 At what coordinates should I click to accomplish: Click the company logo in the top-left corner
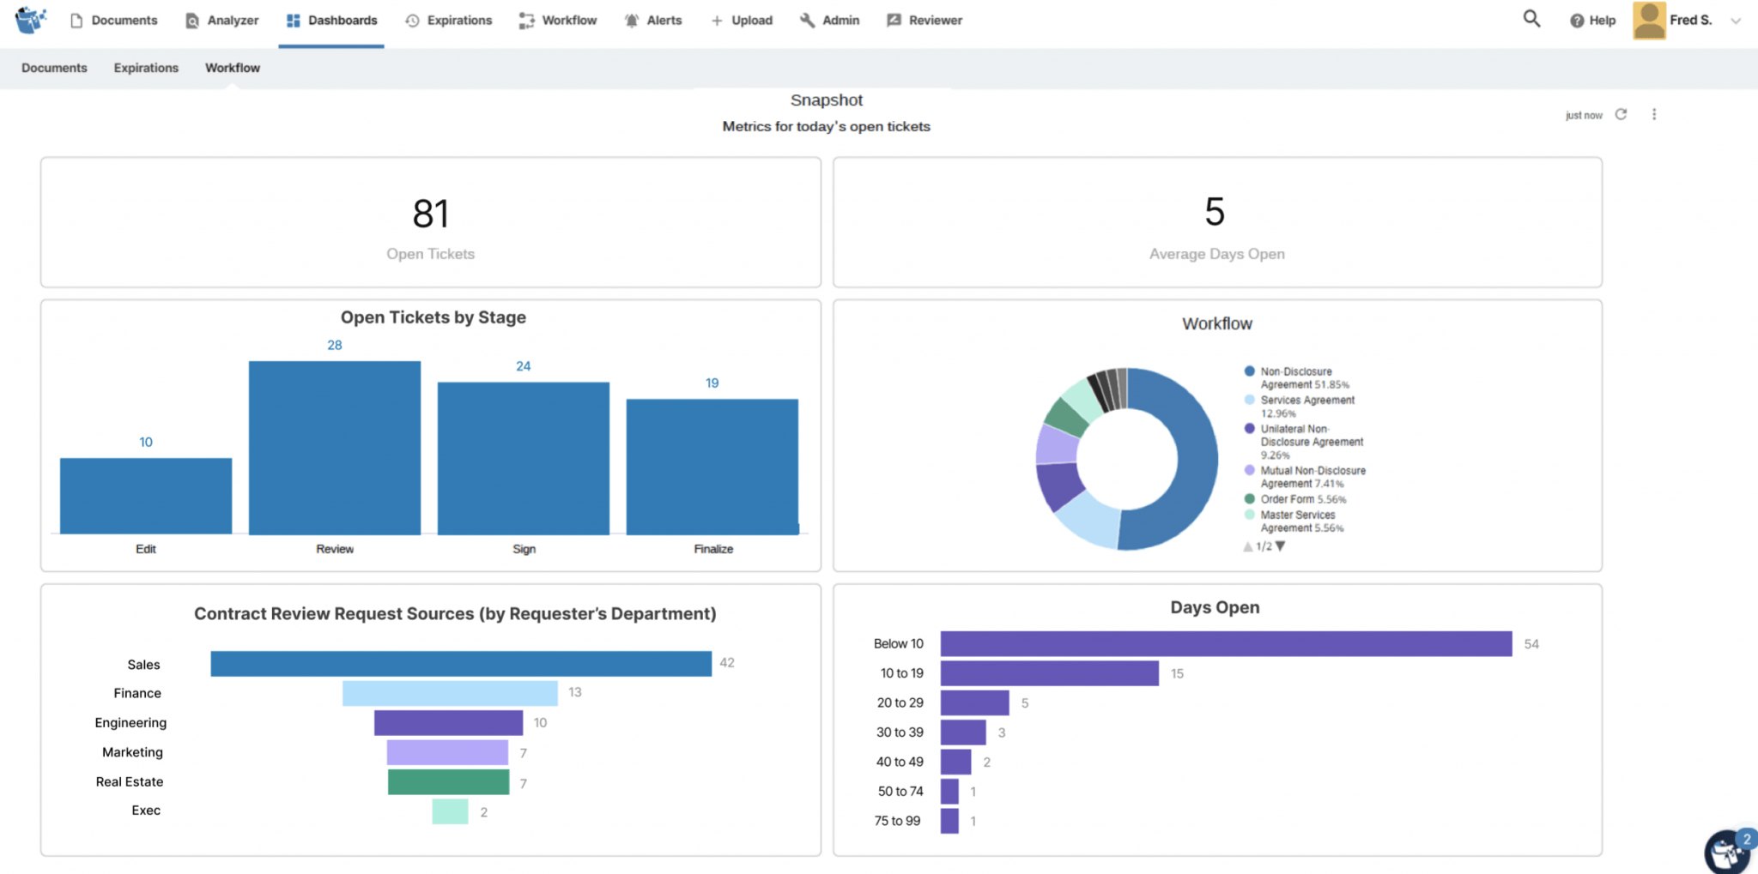click(x=28, y=20)
